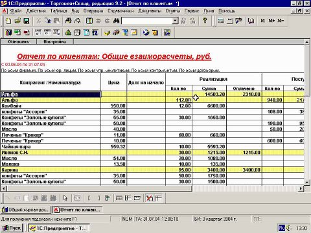Click the Ru language indicator in tray
311x233 pixels.
(282, 228)
